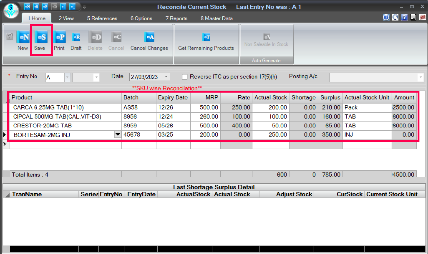The width and height of the screenshot is (428, 254).
Task: Click the Entry No. series field
Action: 55,78
